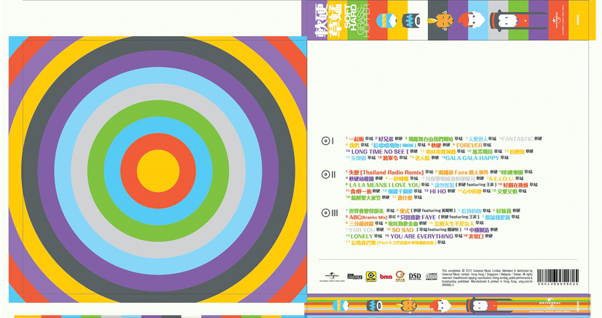Click track title LONG TIME NO SEE I
The width and height of the screenshot is (602, 318).
coord(380,152)
